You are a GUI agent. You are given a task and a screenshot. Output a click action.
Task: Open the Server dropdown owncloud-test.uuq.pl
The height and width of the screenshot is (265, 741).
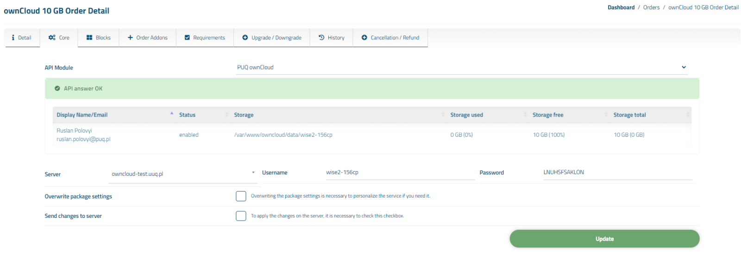[183, 174]
